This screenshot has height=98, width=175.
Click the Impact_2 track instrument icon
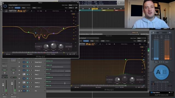[24, 82]
